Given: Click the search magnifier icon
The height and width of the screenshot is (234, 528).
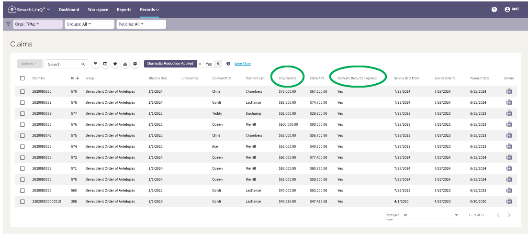Looking at the screenshot, I should 83,64.
